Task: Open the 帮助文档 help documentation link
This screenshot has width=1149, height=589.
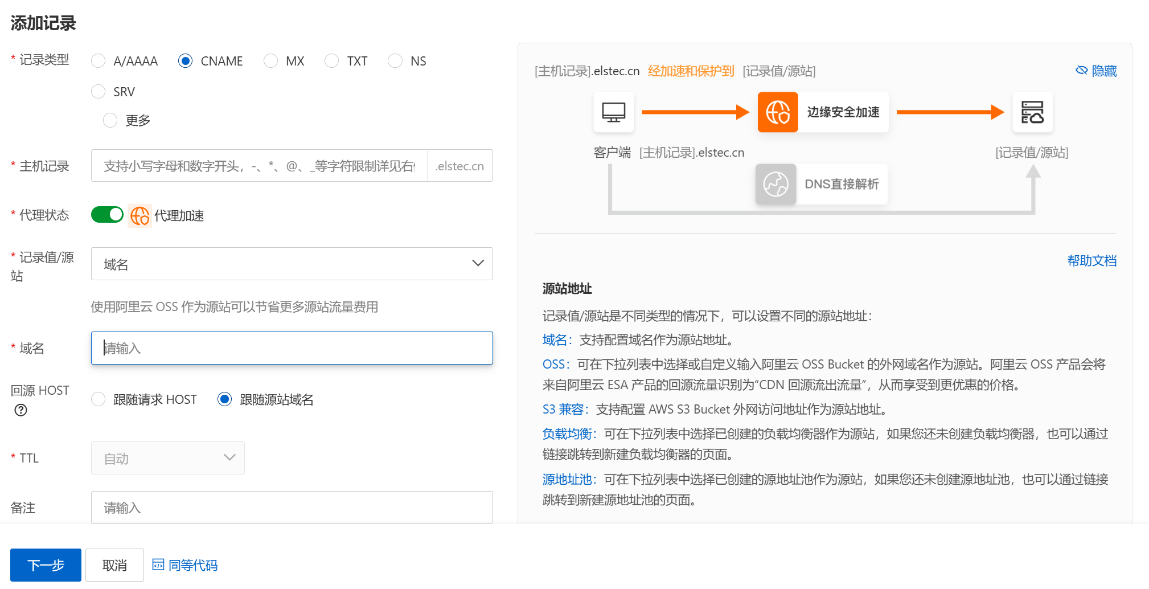Action: [1091, 261]
